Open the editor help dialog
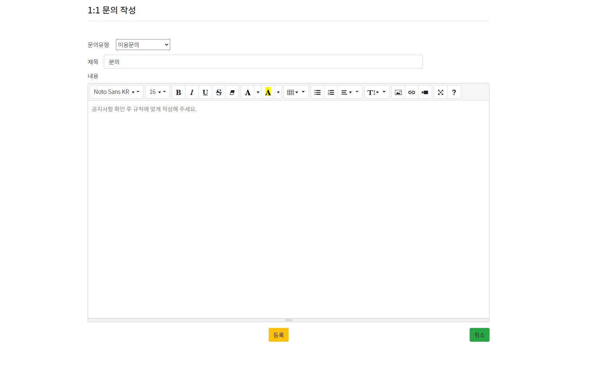Viewport: 604px width, 366px height. [454, 92]
